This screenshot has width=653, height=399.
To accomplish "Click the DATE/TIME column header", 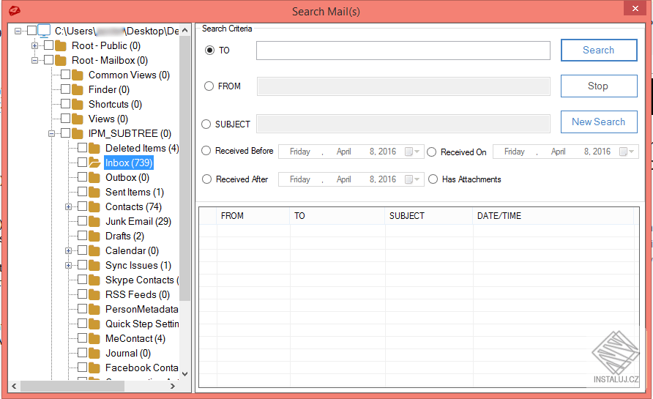I will point(553,216).
